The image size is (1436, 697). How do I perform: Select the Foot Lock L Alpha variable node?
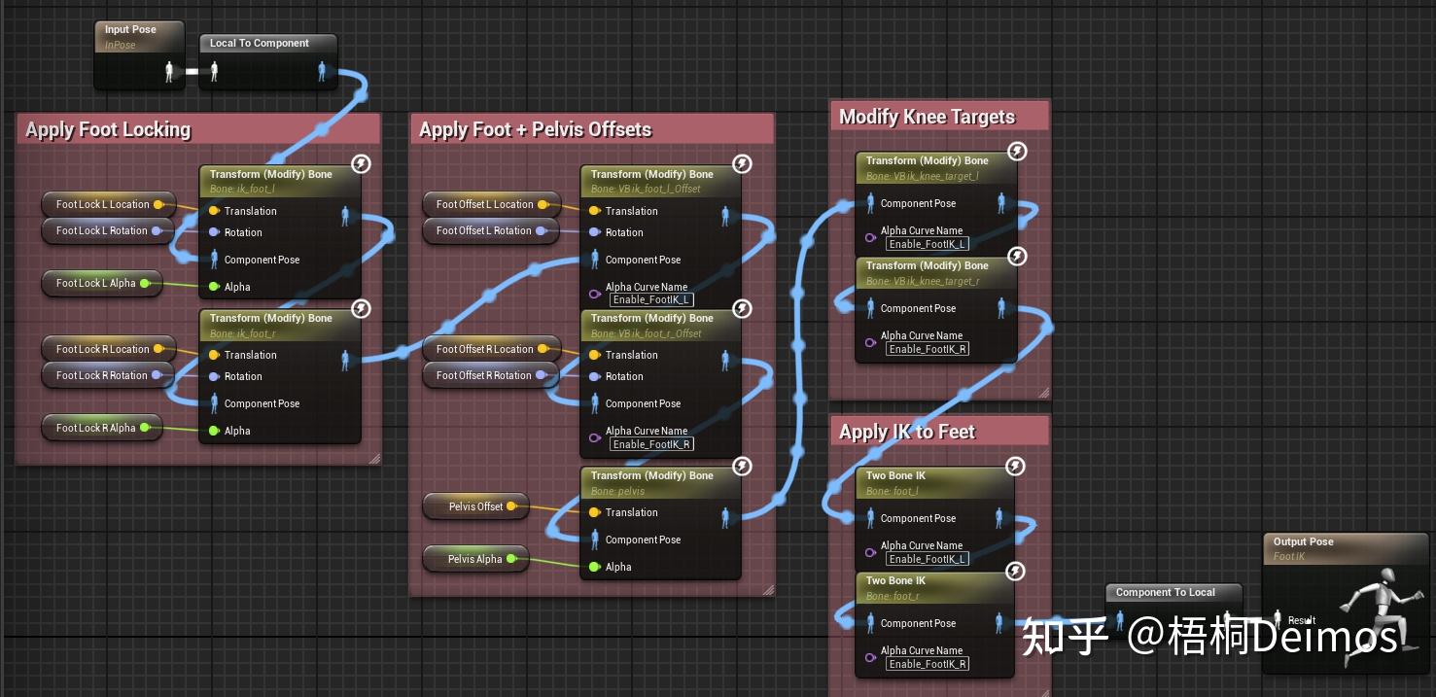[101, 284]
